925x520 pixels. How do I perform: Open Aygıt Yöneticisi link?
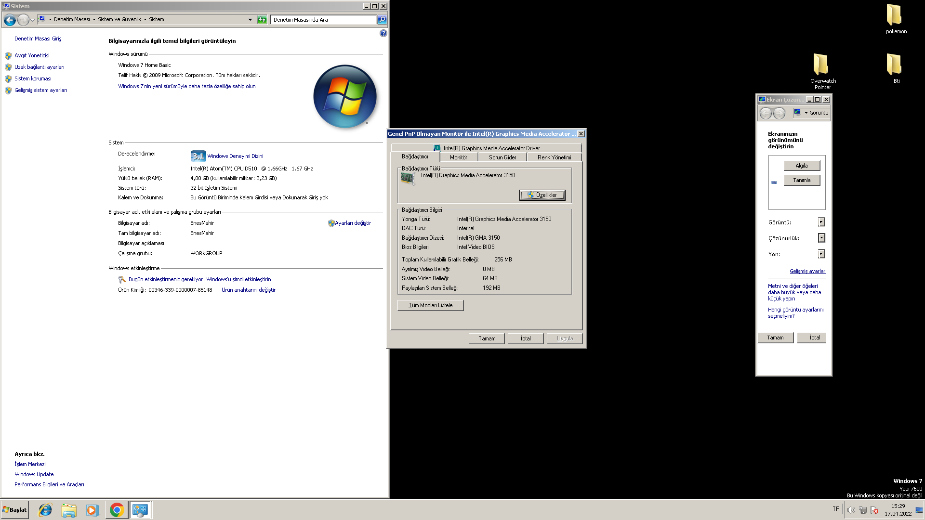(x=32, y=55)
